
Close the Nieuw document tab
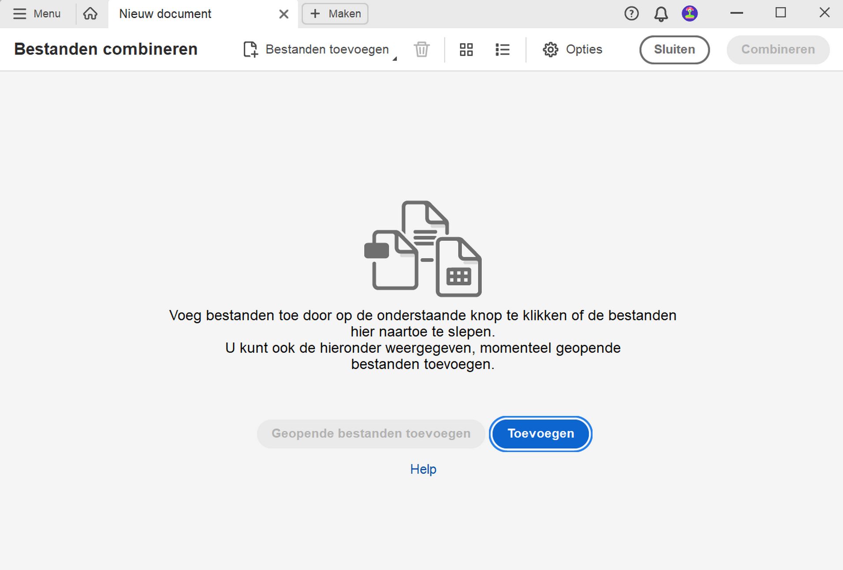[283, 14]
